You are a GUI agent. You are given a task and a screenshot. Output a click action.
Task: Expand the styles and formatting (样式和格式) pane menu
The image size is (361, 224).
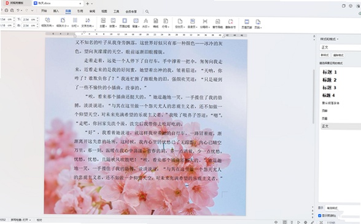tap(329, 39)
